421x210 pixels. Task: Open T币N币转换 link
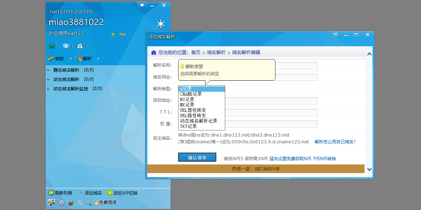click(324, 158)
